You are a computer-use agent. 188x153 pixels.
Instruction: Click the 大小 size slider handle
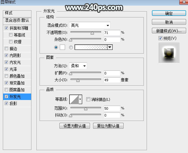pos(78,80)
